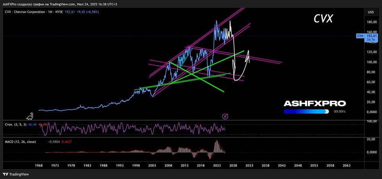Click the 1973 year on time axis

[x=55, y=165]
